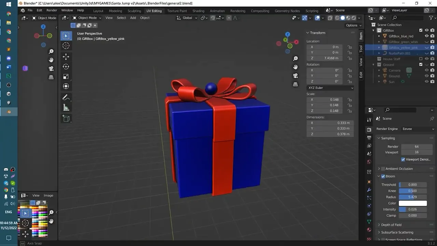This screenshot has width=437, height=246.
Task: Adjust the Bloom Radius slider
Action: click(412, 197)
